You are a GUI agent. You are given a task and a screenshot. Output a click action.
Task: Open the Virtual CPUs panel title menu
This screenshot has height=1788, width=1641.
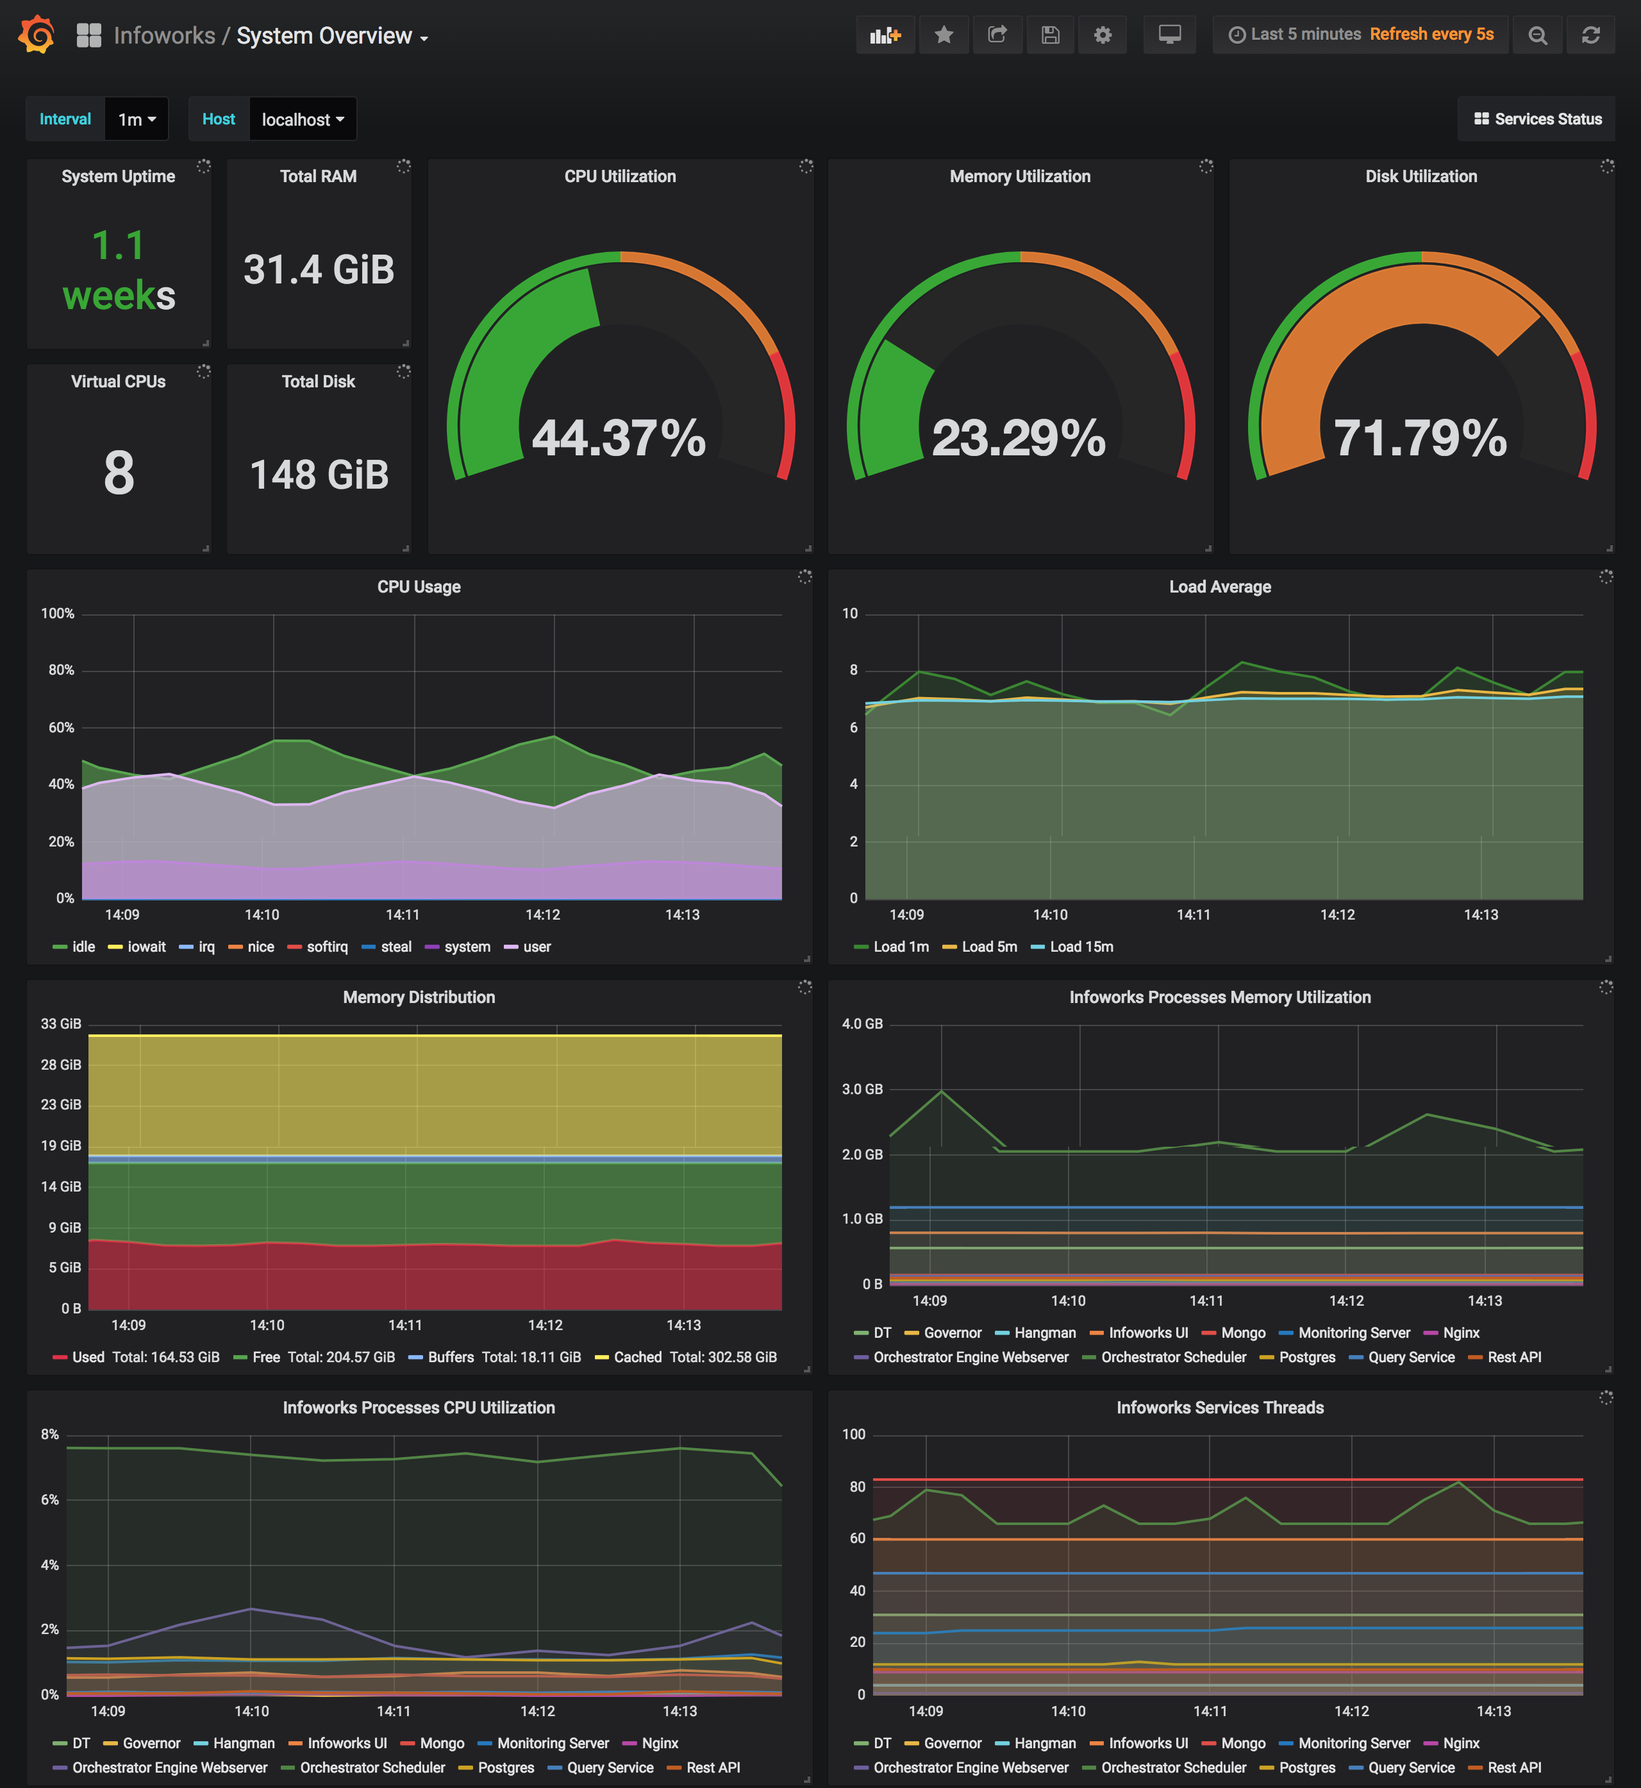(x=118, y=382)
